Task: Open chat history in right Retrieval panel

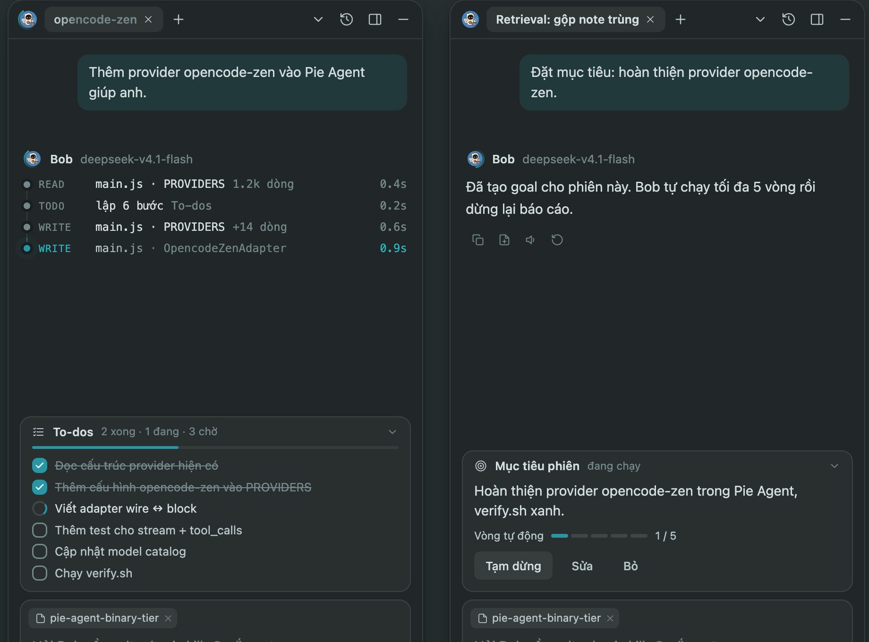Action: coord(789,19)
